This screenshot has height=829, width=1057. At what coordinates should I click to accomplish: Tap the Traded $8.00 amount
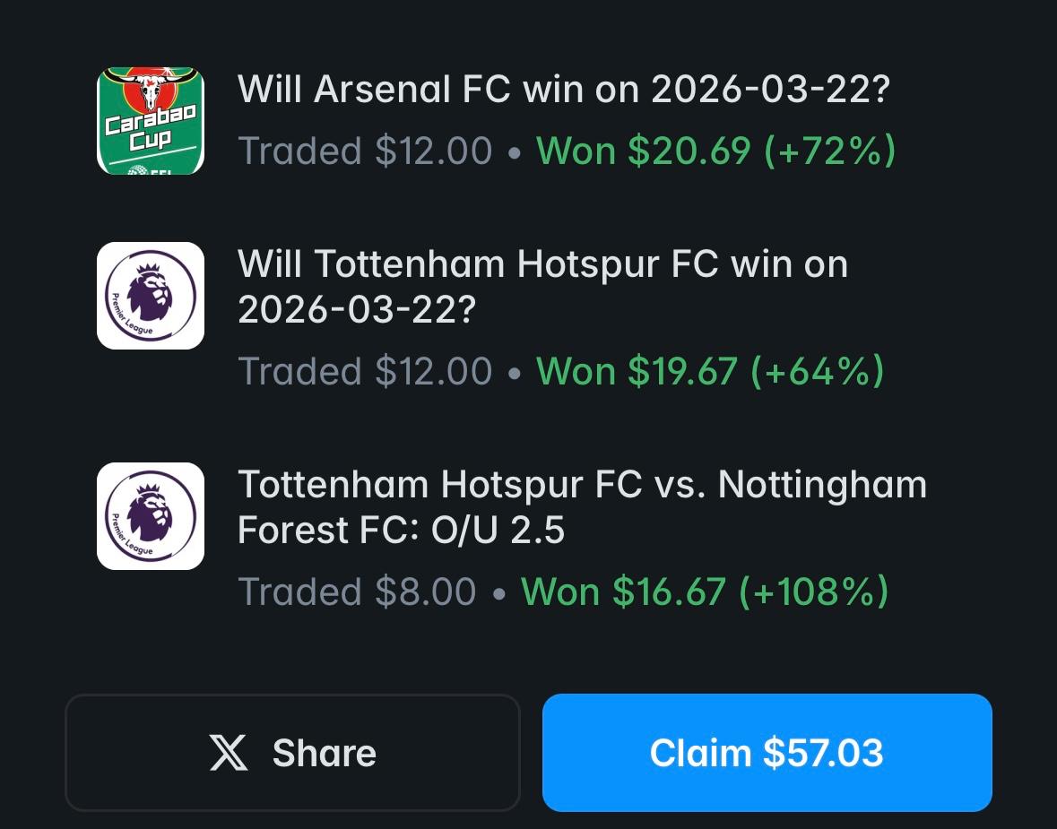tap(358, 592)
